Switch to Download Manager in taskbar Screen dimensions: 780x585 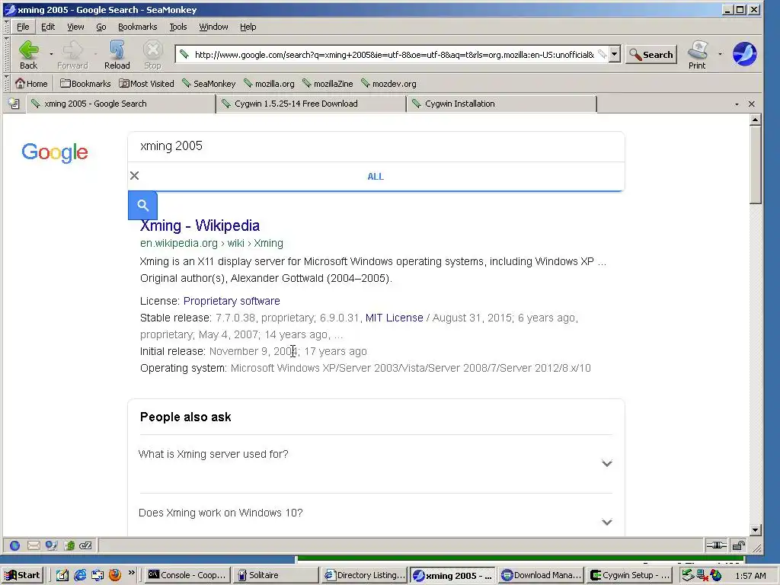(x=542, y=575)
